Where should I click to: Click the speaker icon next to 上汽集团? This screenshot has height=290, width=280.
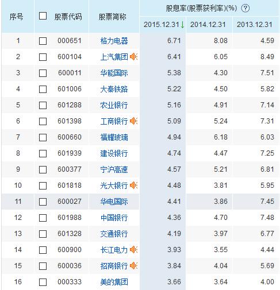coord(133,57)
